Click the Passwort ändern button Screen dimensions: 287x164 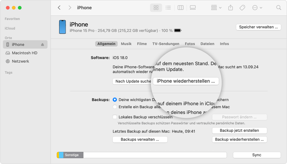[x=239, y=117]
